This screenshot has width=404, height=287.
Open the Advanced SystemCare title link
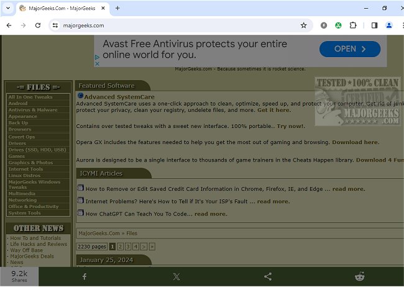click(119, 97)
